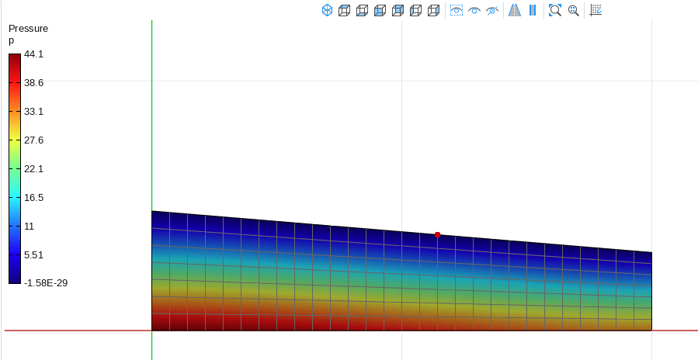Click the plain eye show-all icon
Image resolution: width=698 pixels, height=360 pixels.
coord(474,10)
